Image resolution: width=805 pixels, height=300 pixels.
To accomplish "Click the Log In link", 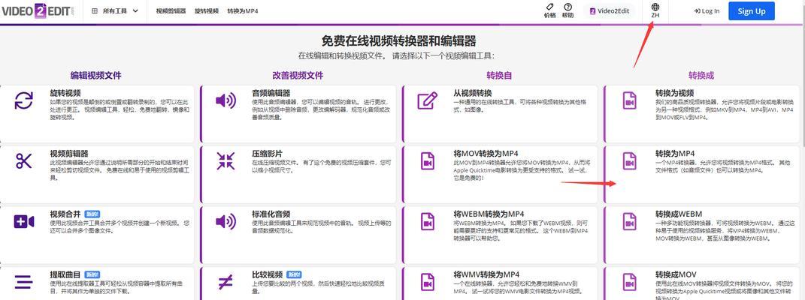I will (707, 10).
